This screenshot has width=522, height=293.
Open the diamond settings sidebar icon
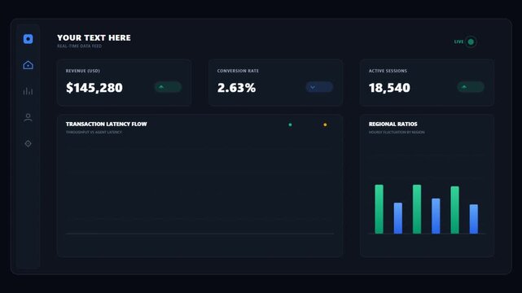28,144
